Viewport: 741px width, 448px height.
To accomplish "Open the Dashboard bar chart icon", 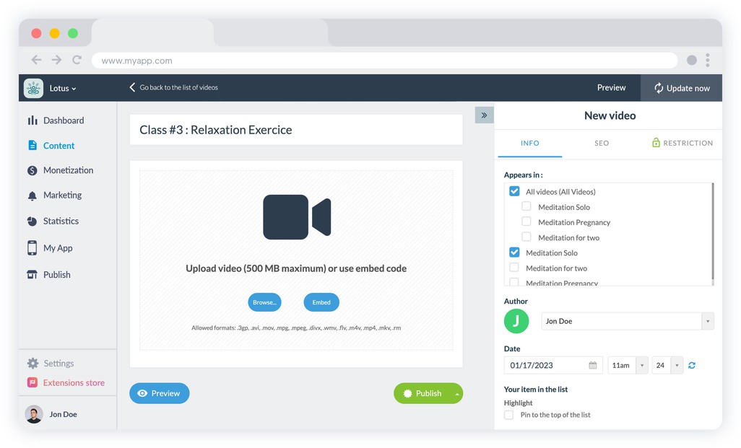I will point(32,120).
